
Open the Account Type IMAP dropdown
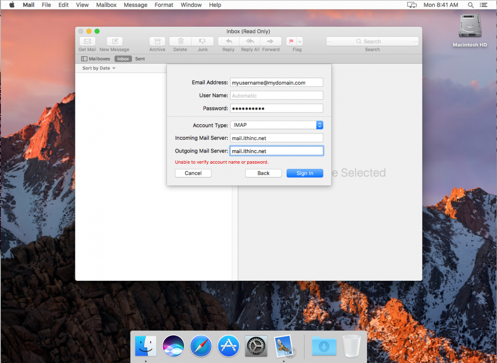click(277, 125)
